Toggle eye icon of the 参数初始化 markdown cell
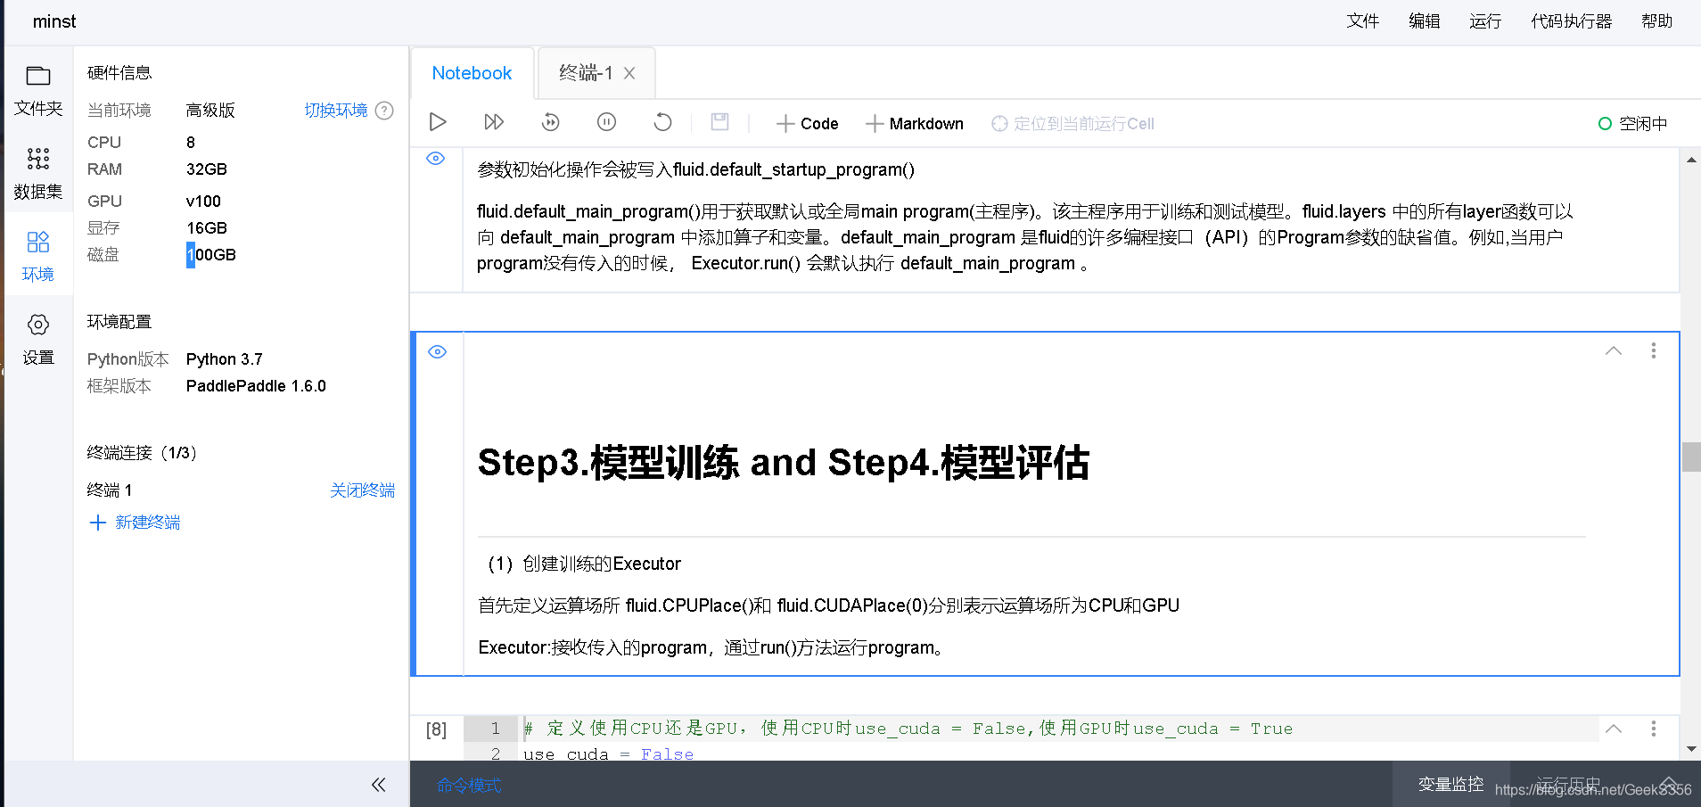 436,159
